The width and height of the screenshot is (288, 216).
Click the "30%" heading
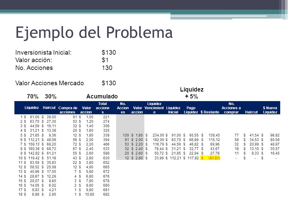(51, 96)
